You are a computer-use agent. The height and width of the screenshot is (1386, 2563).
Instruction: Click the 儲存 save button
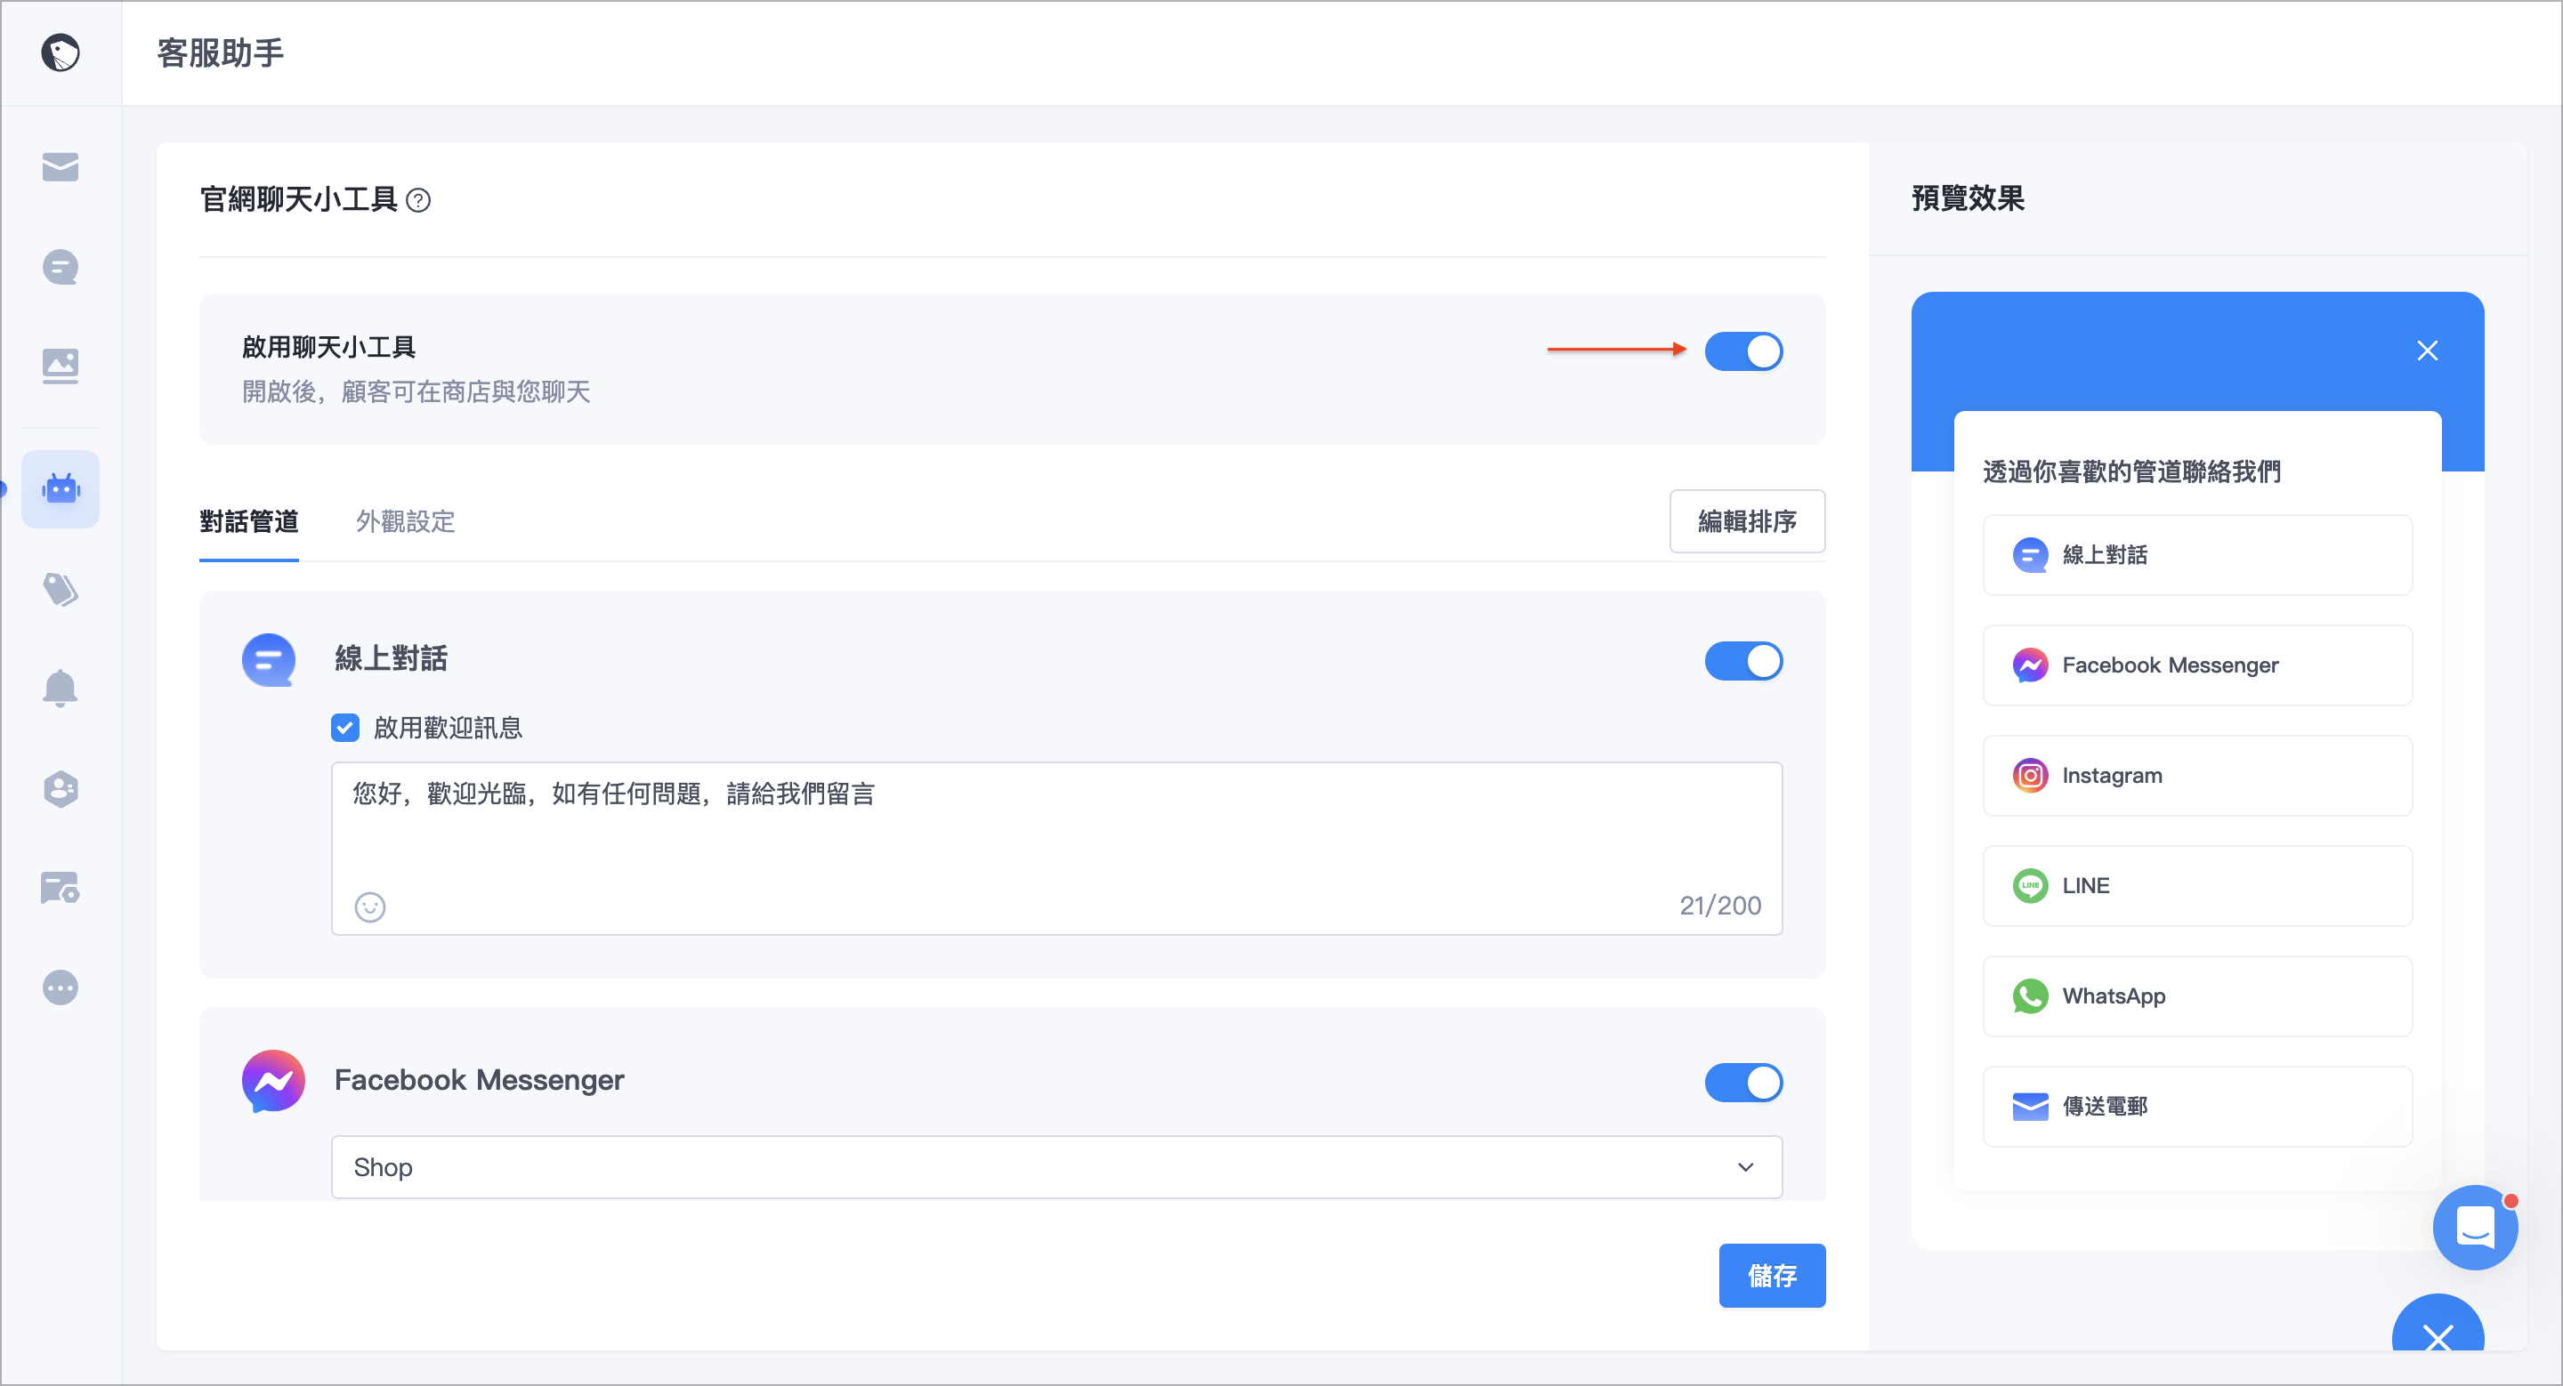[x=1772, y=1276]
